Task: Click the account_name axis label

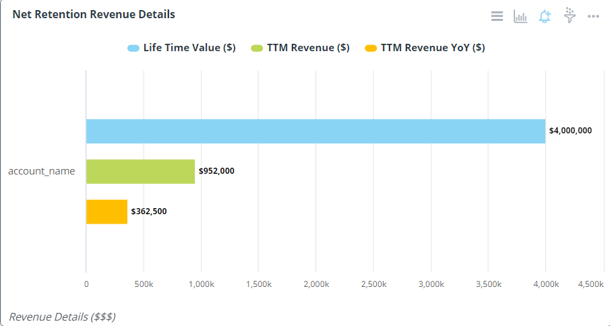Action: 41,171
